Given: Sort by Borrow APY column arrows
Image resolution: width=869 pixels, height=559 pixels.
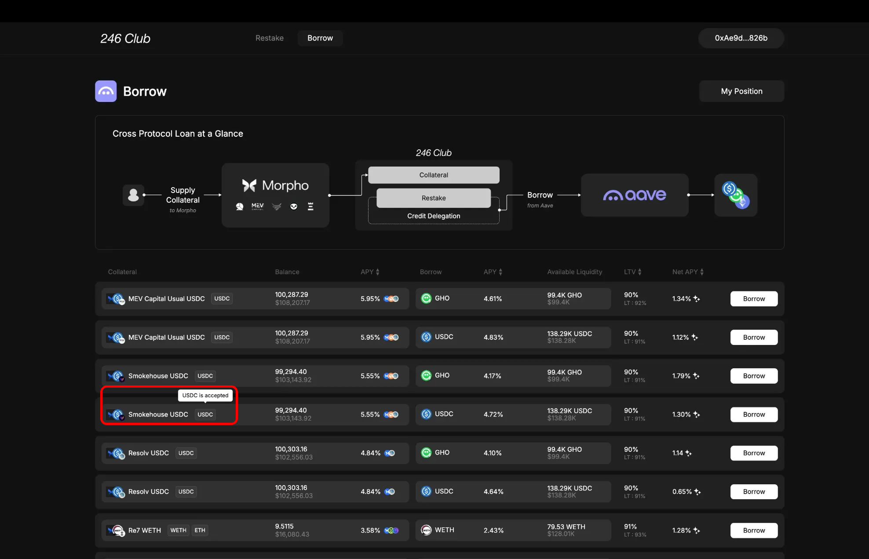Looking at the screenshot, I should pos(500,272).
